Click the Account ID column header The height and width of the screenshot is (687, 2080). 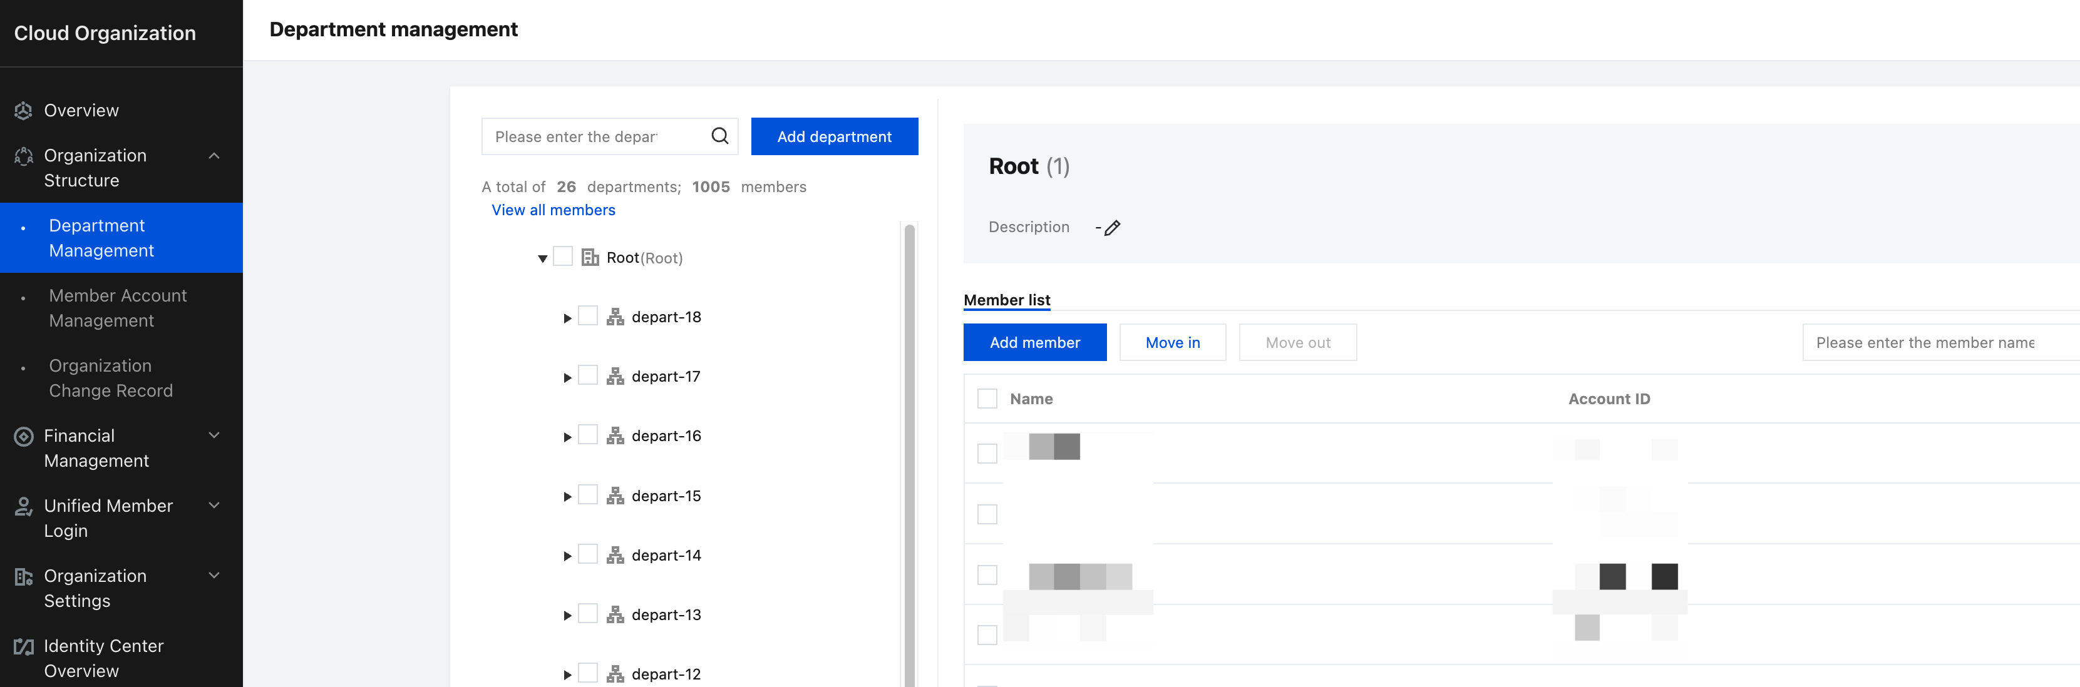coord(1609,399)
